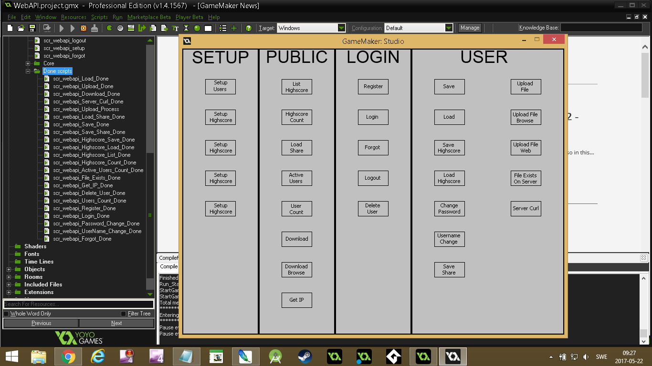Viewport: 652px width, 366px height.
Task: Click the orange stop icon in toolbar
Action: pyautogui.click(x=84, y=28)
